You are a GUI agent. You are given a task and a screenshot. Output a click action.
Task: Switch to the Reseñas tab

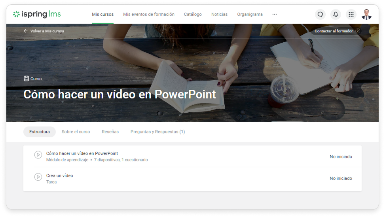tap(110, 132)
